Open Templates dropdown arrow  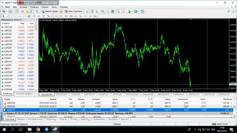(145, 11)
